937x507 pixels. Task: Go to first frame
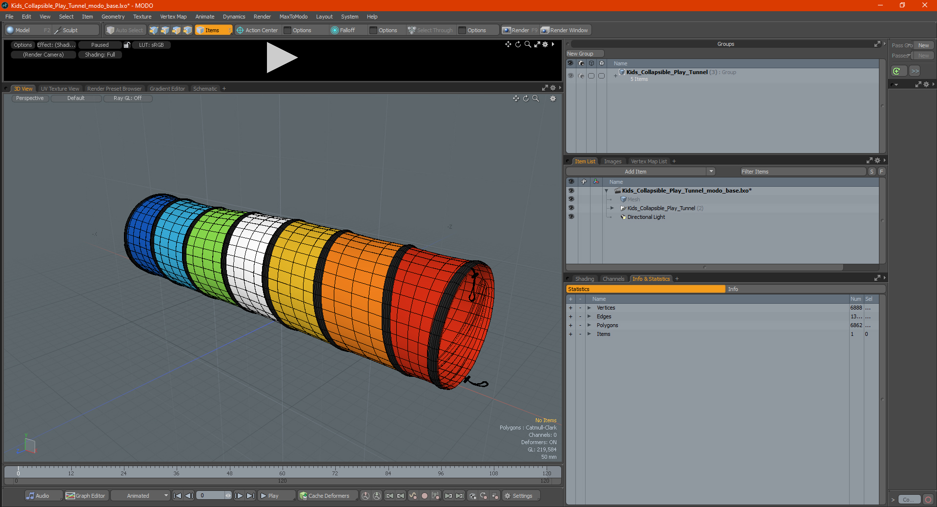pyautogui.click(x=178, y=496)
